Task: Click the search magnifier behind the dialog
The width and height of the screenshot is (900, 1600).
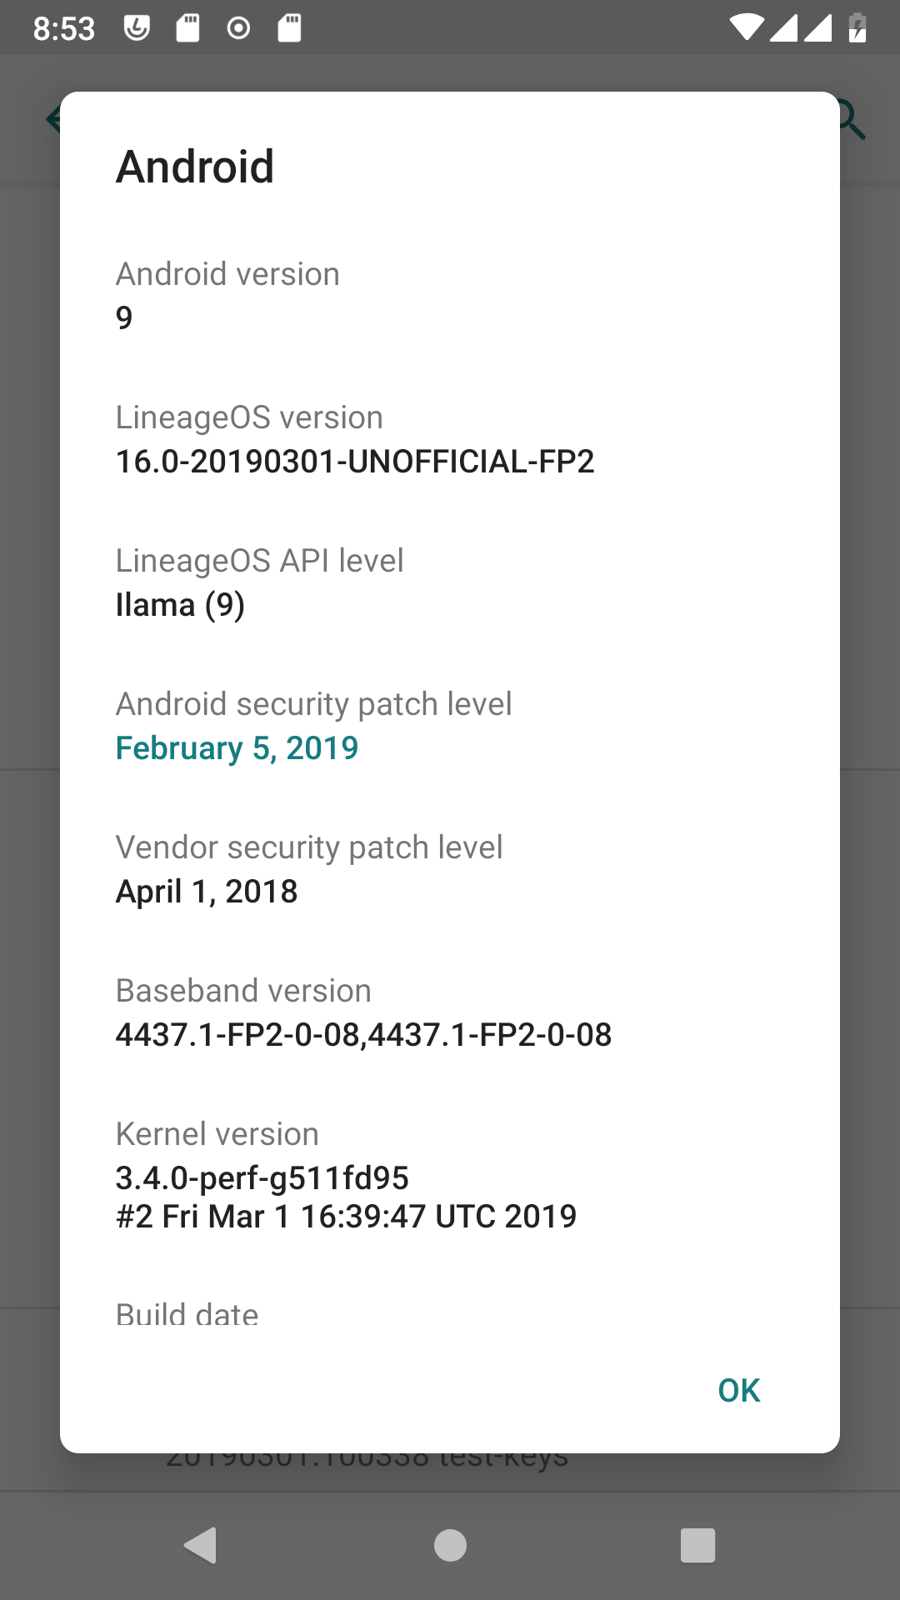Action: [853, 121]
